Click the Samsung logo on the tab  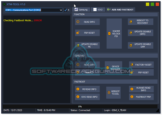click(x=76, y=10)
